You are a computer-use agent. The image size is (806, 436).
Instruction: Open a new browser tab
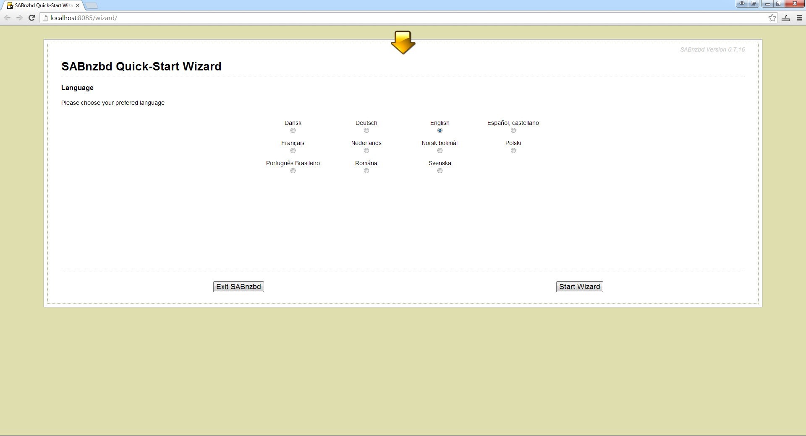(92, 5)
